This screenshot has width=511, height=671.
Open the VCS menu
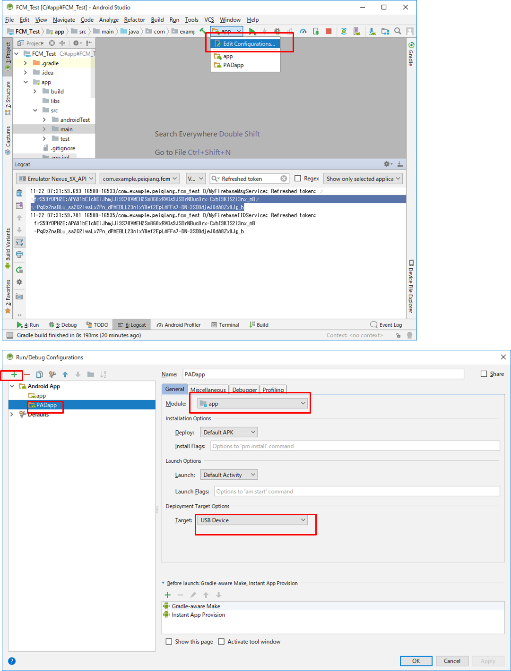[x=209, y=20]
